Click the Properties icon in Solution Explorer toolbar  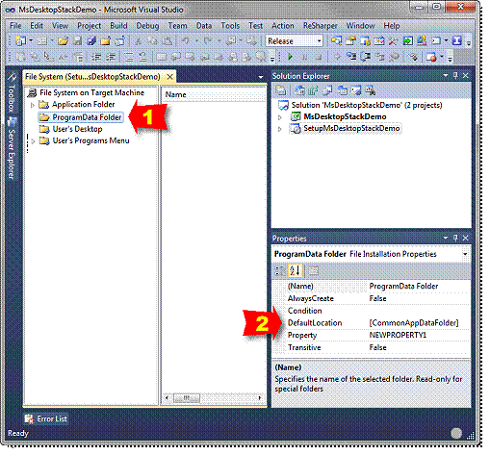(281, 90)
